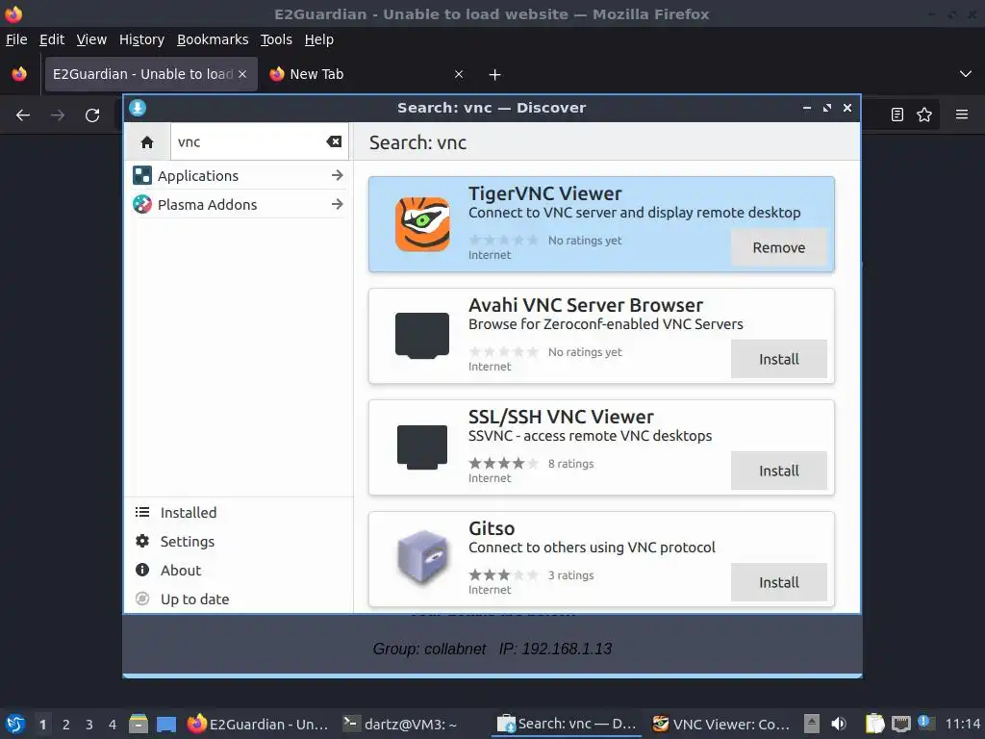Click the TigerVNC tiger icon

[x=422, y=224]
